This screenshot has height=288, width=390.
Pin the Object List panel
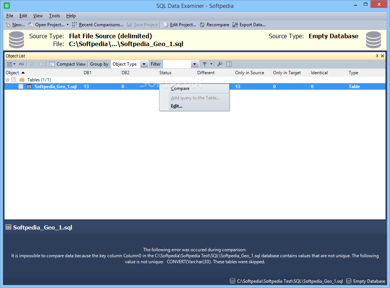[377, 56]
